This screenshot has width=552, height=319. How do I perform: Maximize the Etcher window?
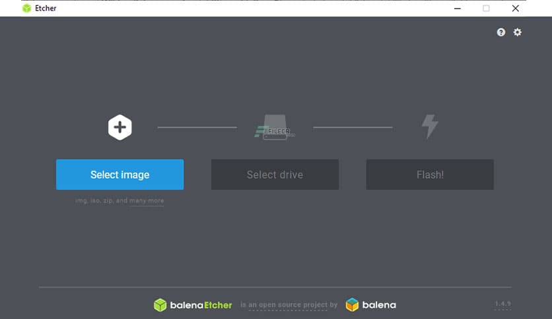pos(486,8)
